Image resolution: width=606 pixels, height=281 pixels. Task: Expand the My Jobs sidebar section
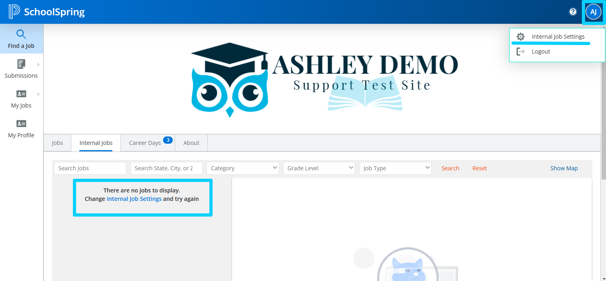[x=38, y=93]
